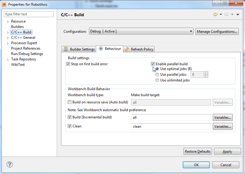The height and width of the screenshot is (174, 245).
Task: Click the Restore Defaults button
Action: click(x=198, y=151)
